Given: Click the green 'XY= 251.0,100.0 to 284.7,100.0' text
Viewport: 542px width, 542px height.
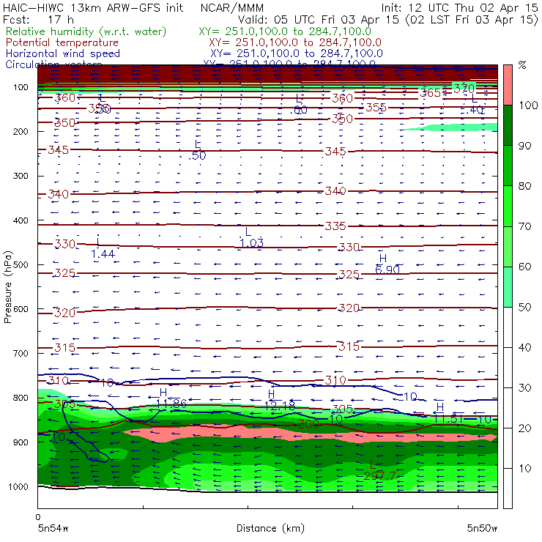Looking at the screenshot, I should pyautogui.click(x=284, y=31).
